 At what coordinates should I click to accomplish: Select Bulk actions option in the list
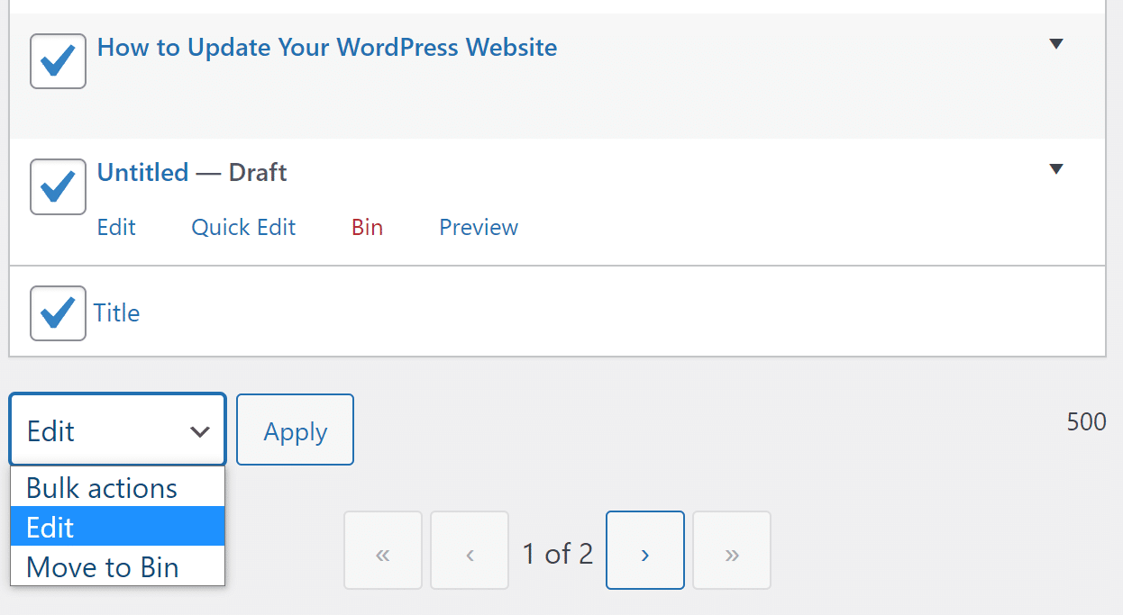click(102, 488)
